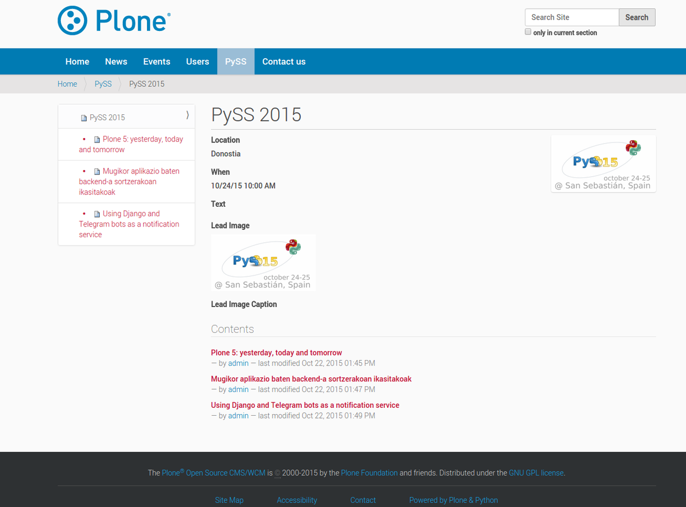Click the Plone Open Source CMS/WCM footer link
This screenshot has width=686, height=507.
click(213, 473)
